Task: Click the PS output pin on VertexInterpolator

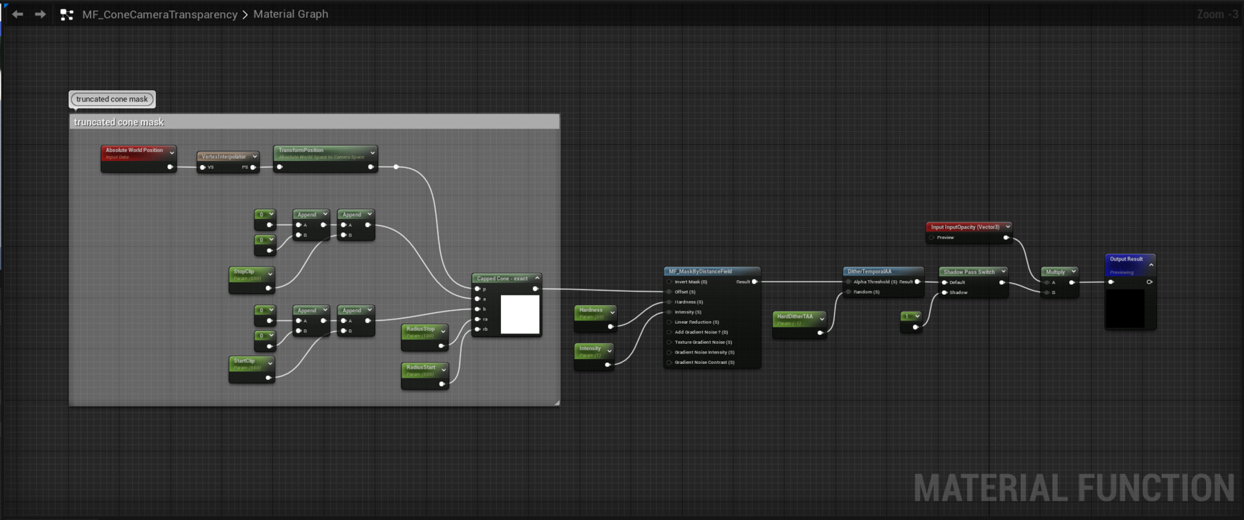Action: coord(253,167)
